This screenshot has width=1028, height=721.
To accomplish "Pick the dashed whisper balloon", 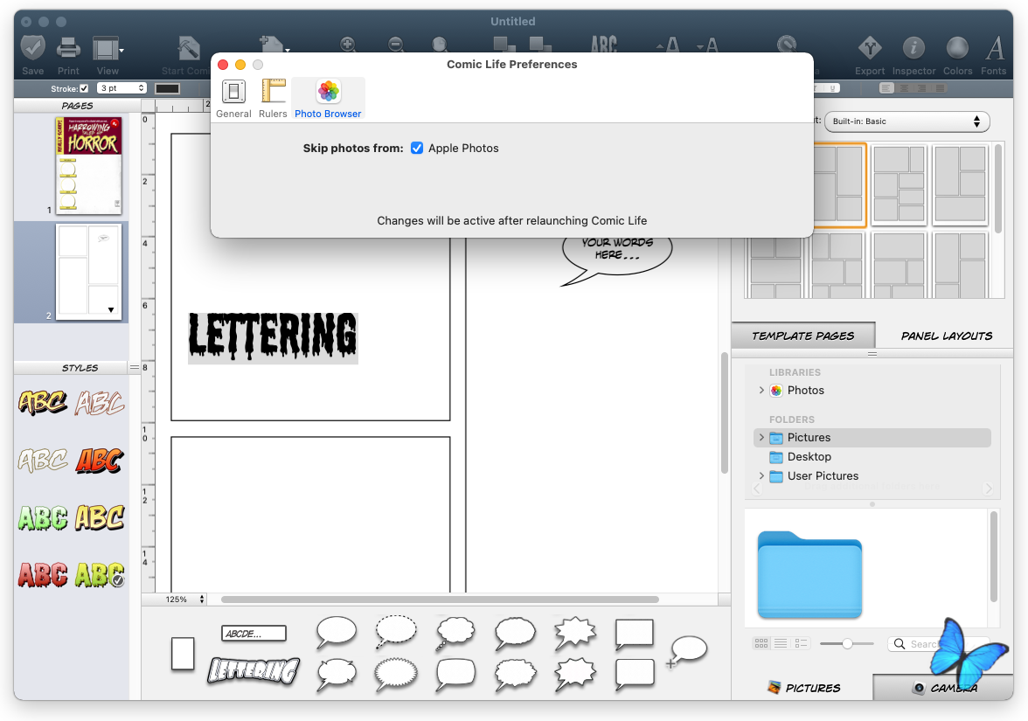I will [396, 633].
